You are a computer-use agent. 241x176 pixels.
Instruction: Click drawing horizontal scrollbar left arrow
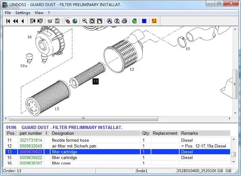click(6, 118)
